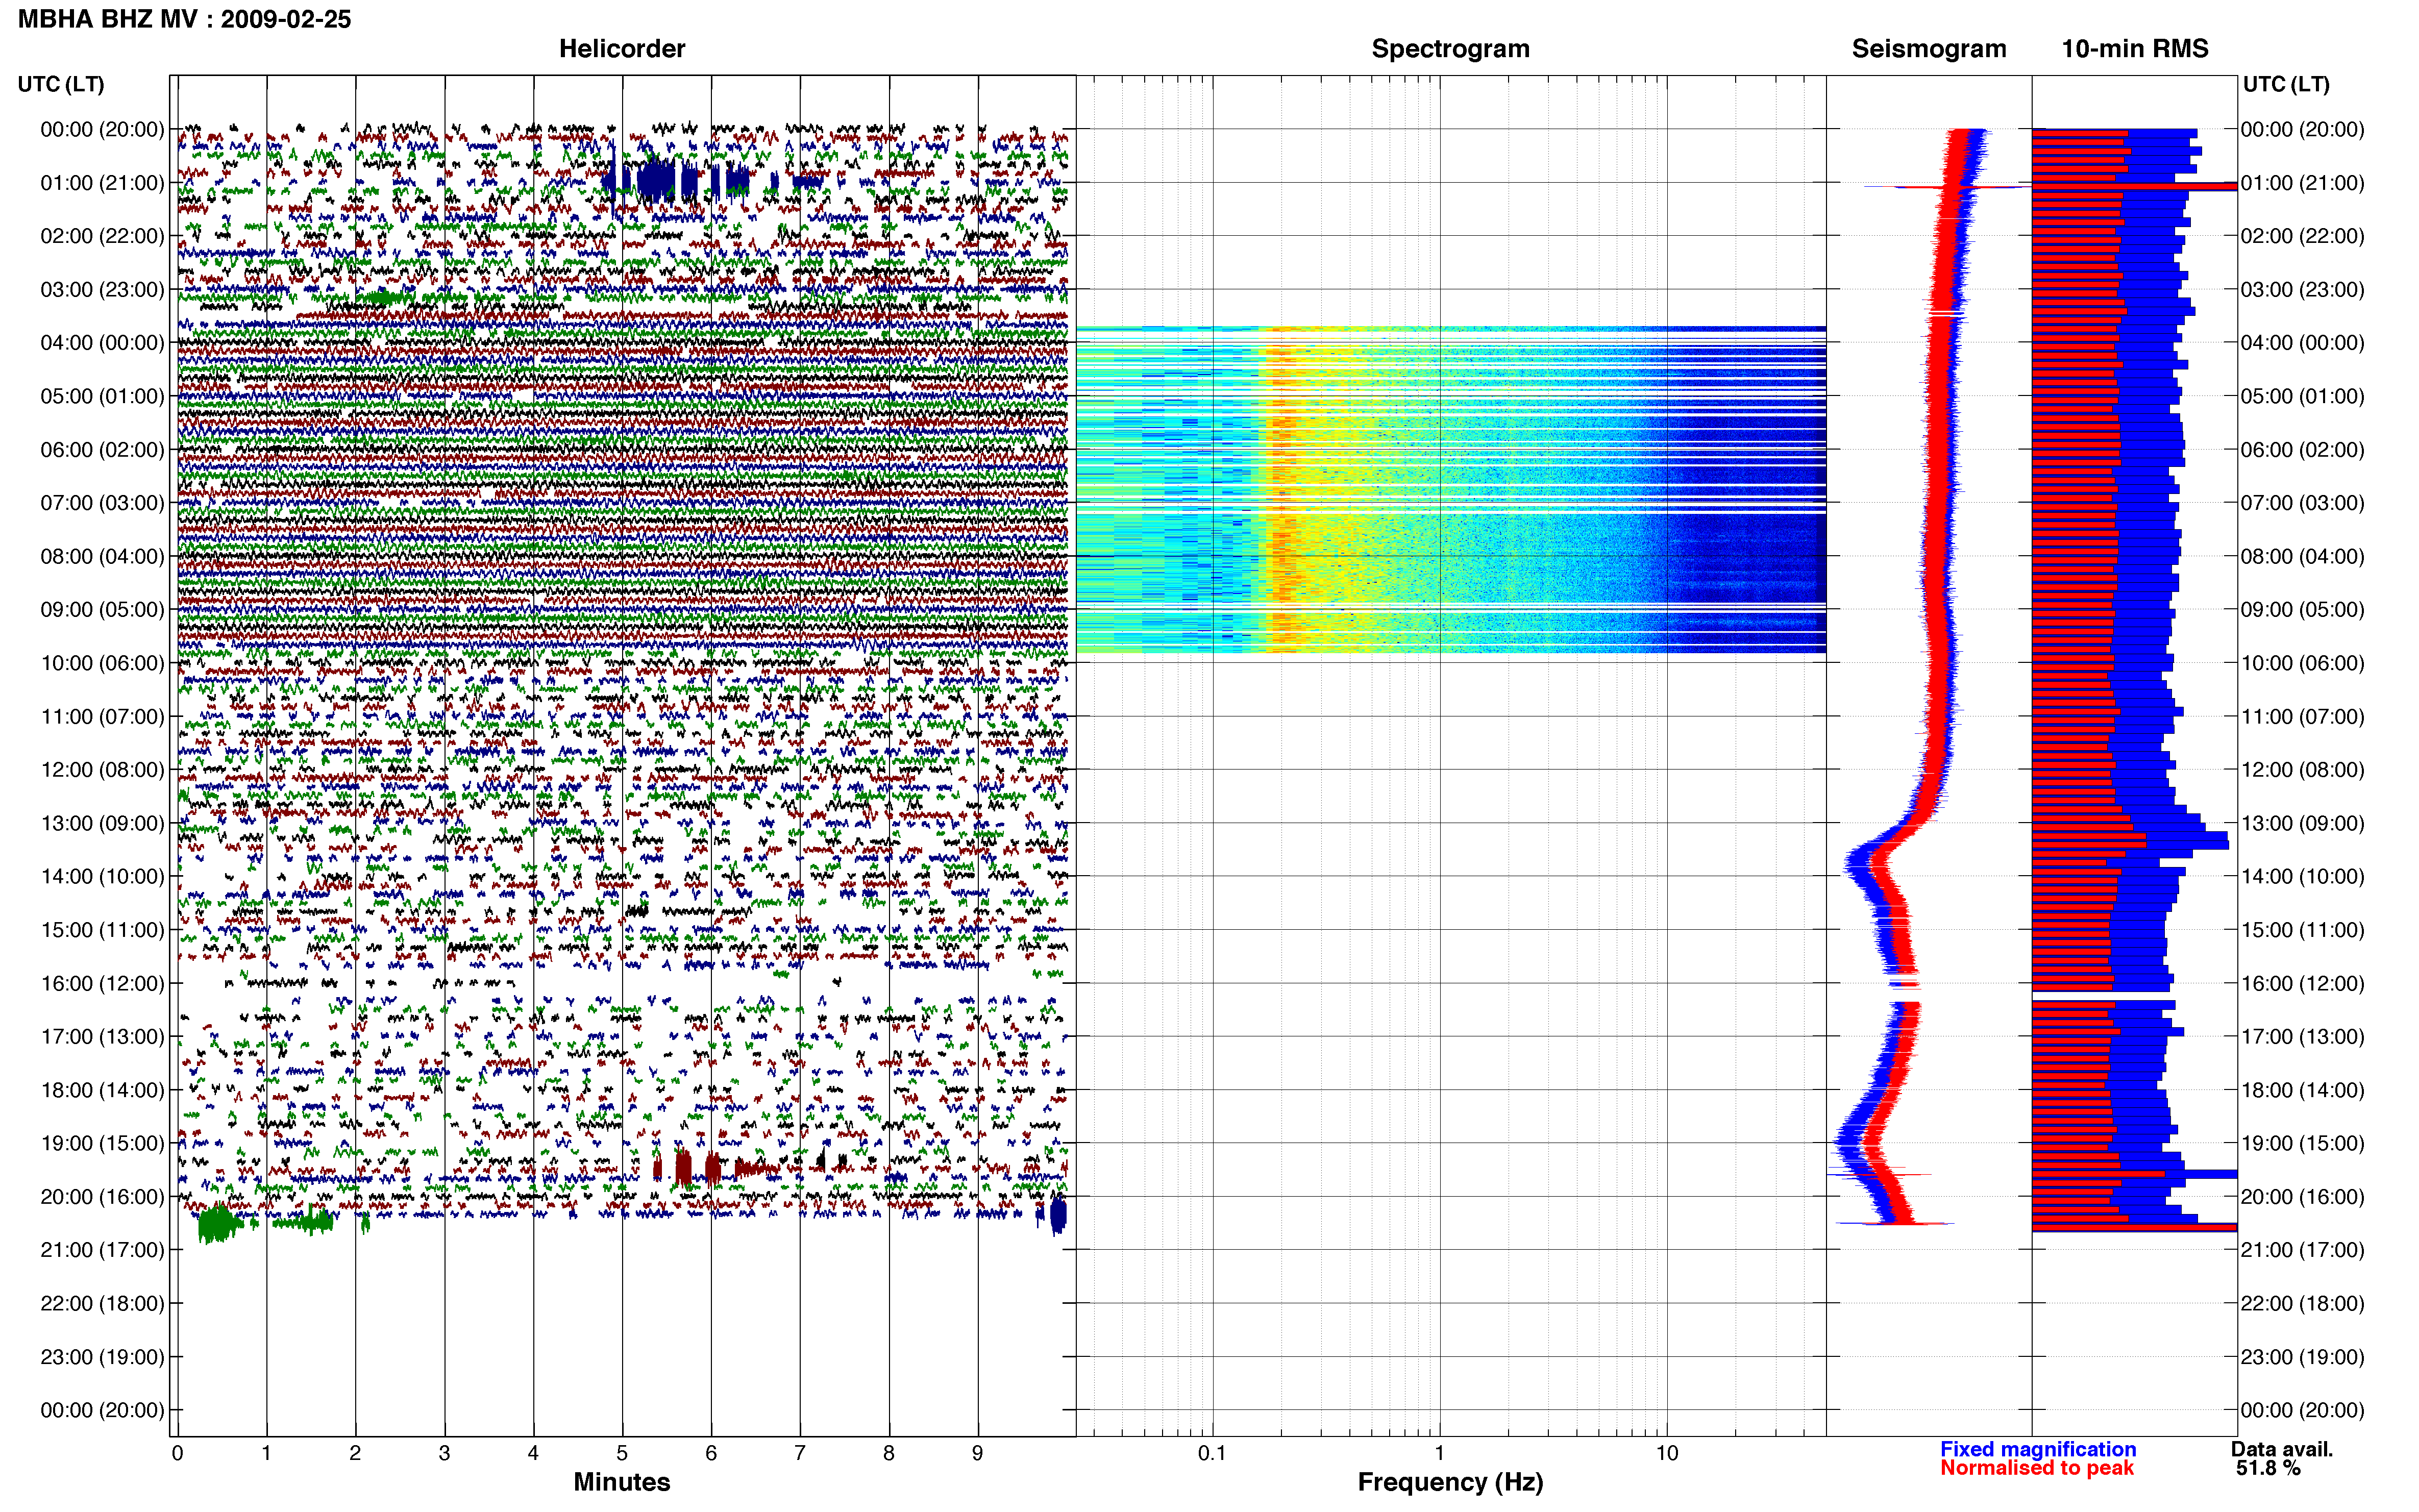
Task: Select left time label '01:00 (21:00)'
Action: [102, 183]
